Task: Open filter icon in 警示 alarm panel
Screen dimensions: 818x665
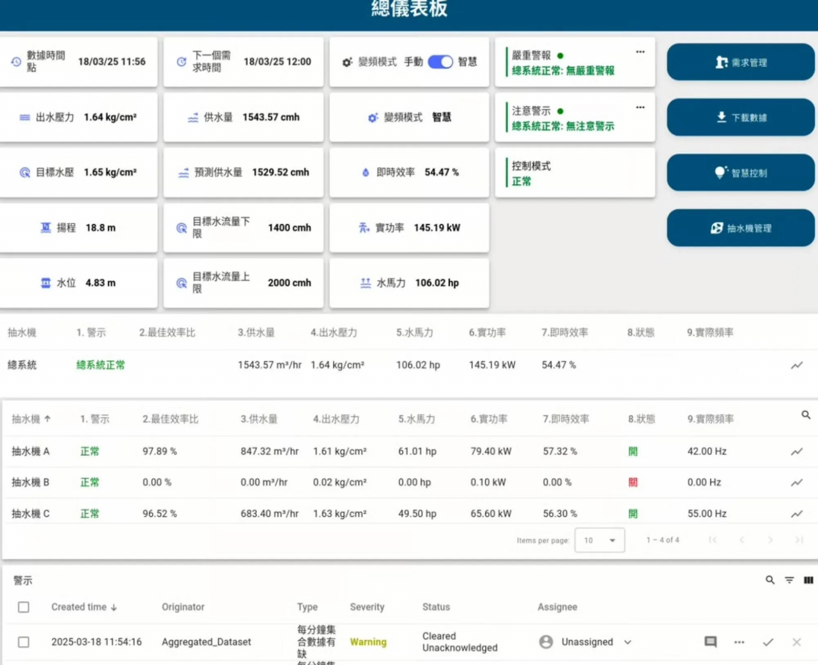Action: 789,580
